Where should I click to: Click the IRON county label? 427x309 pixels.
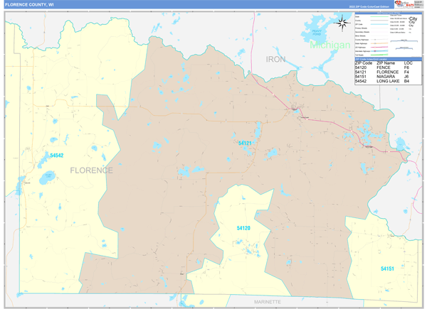pyautogui.click(x=275, y=59)
